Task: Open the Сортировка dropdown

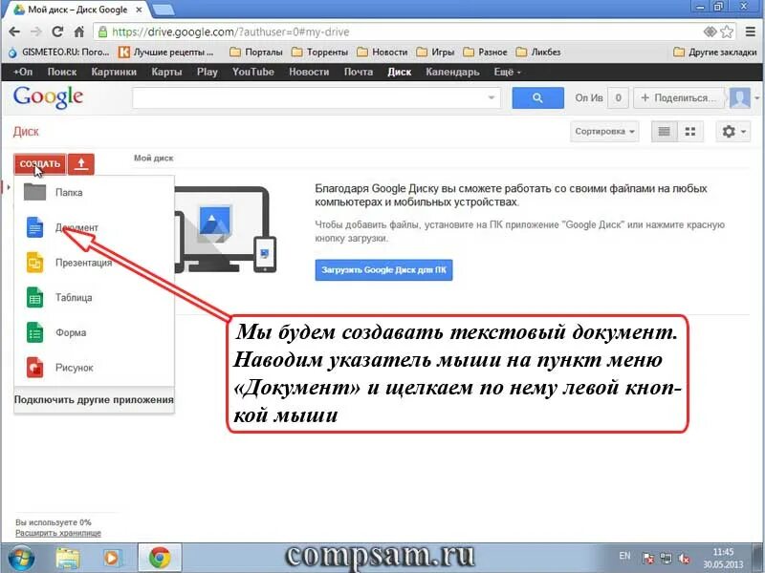Action: tap(604, 132)
